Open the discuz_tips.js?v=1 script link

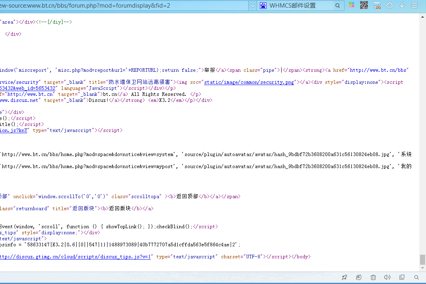tap(75, 257)
